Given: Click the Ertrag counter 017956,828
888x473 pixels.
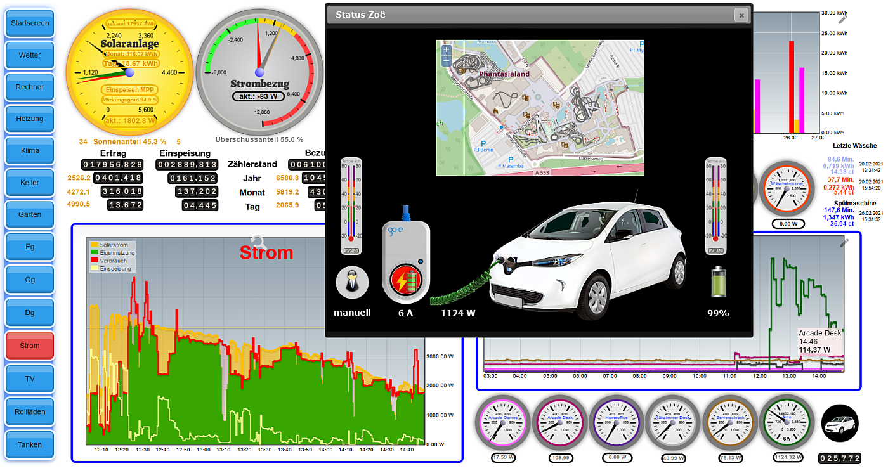Looking at the screenshot, I should point(113,164).
